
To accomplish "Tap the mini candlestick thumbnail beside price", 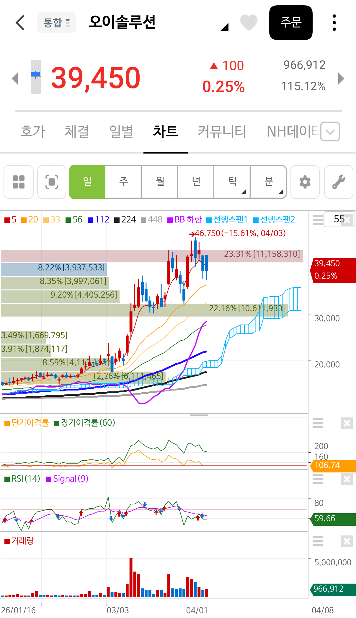I will (36, 77).
